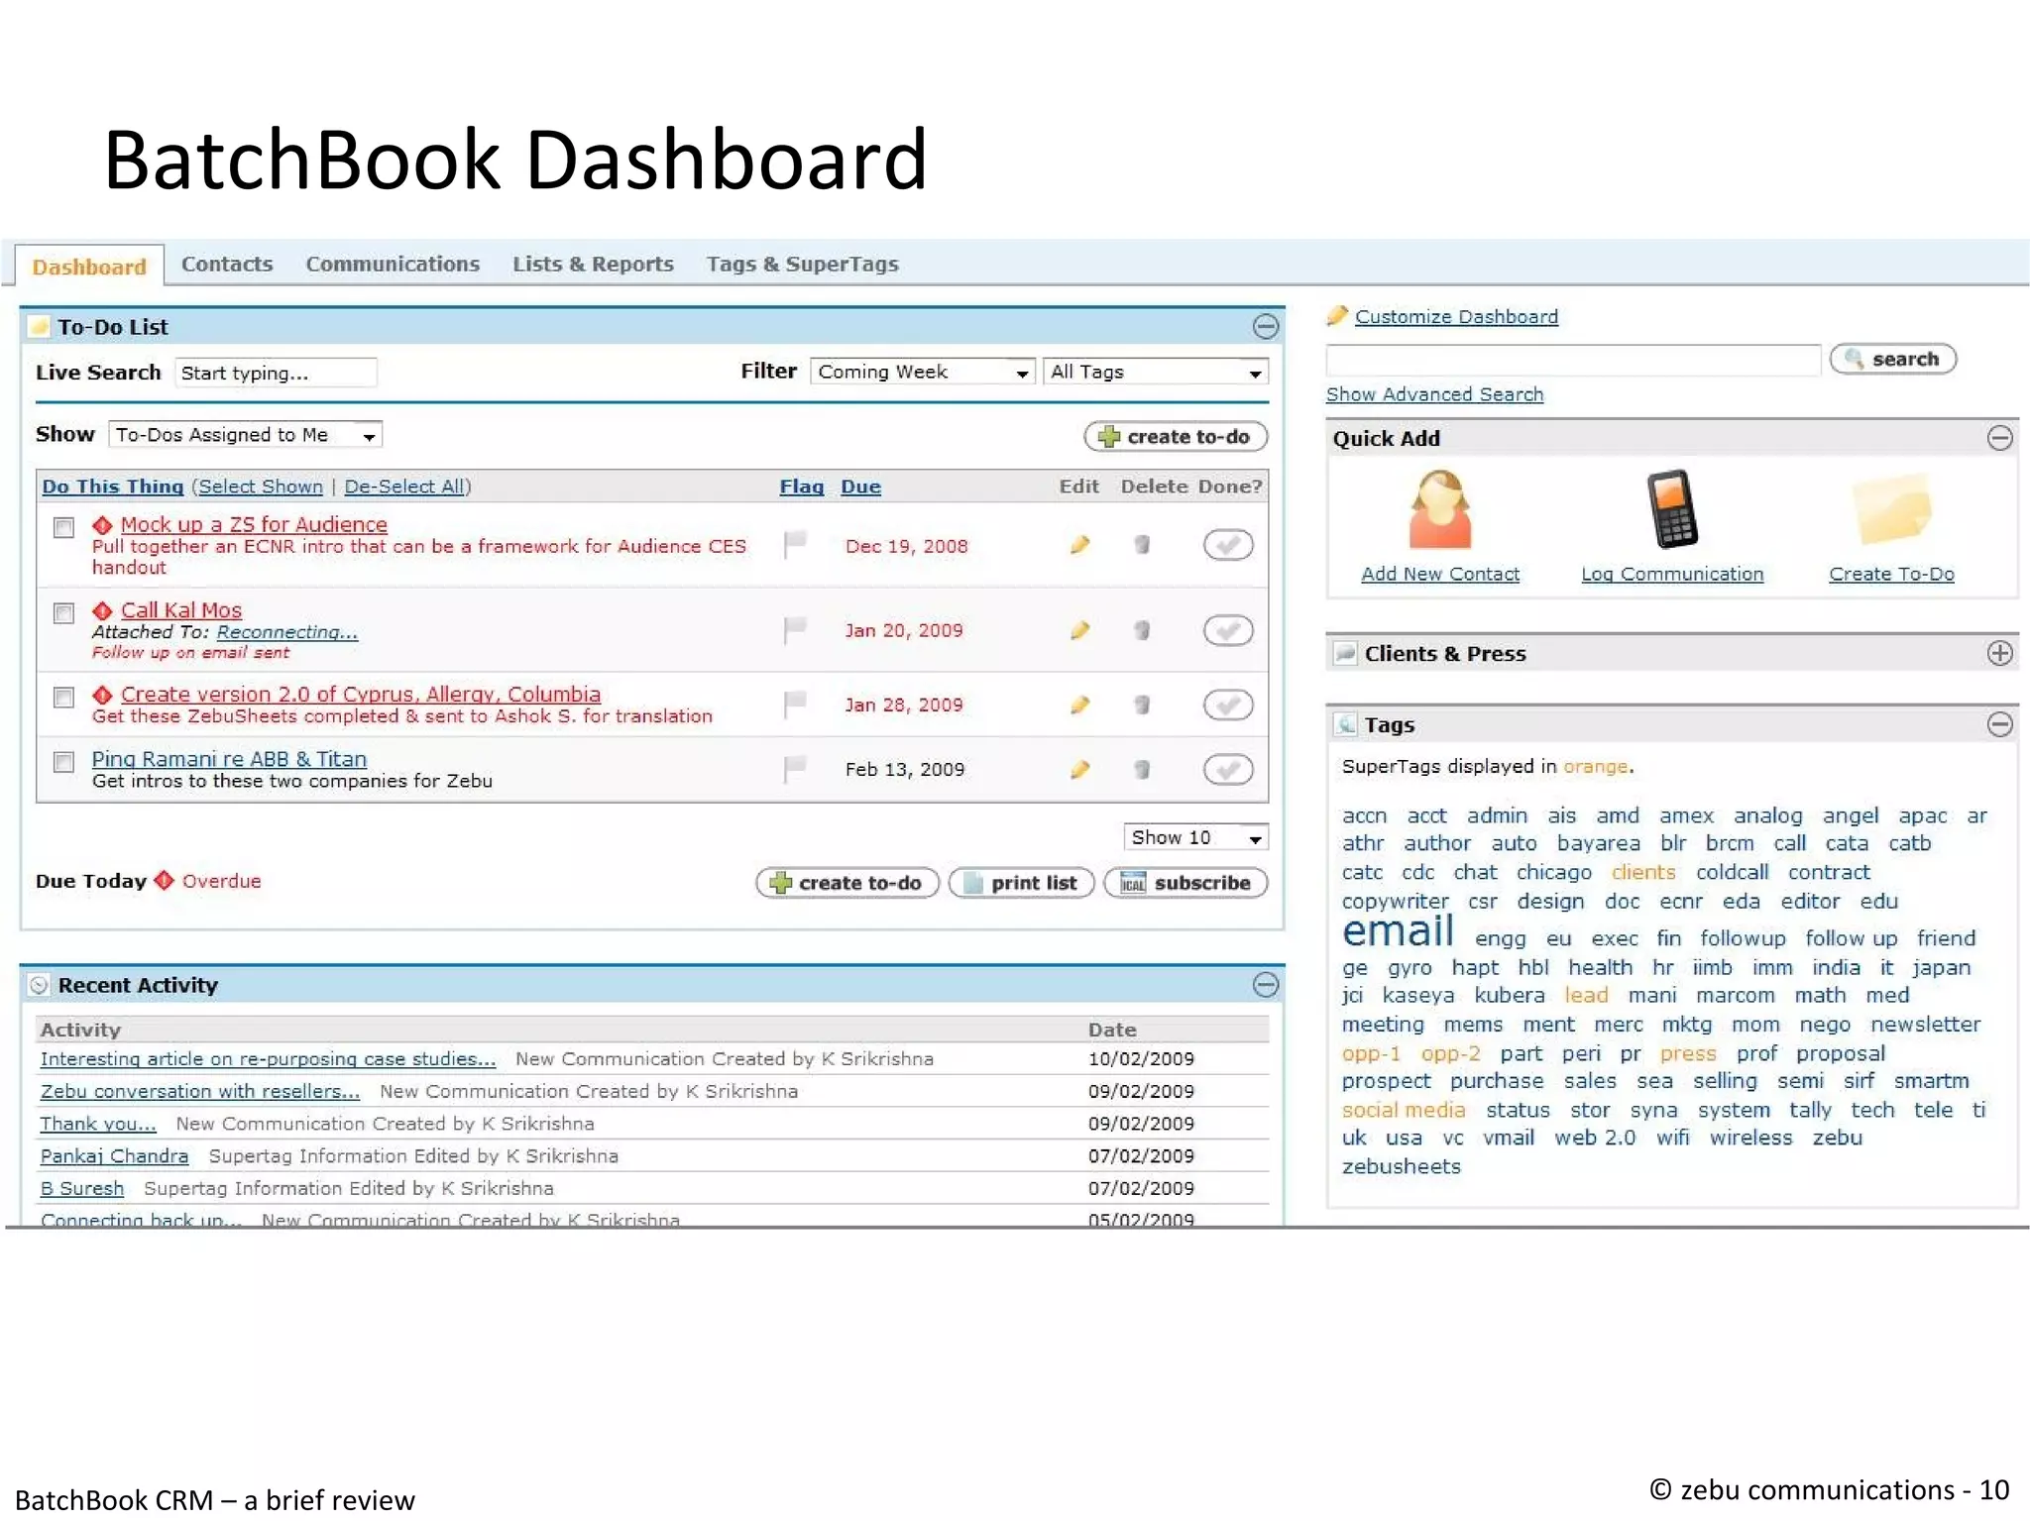Open the Coming Week filter dropdown
The width and height of the screenshot is (2030, 1521).
(x=923, y=372)
